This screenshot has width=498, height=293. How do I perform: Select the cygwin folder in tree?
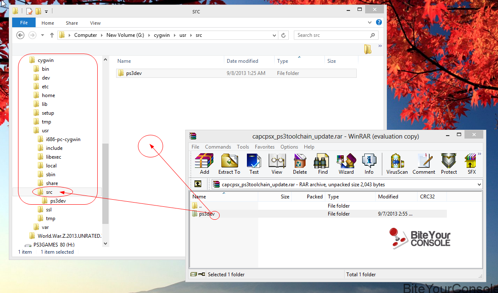41,60
